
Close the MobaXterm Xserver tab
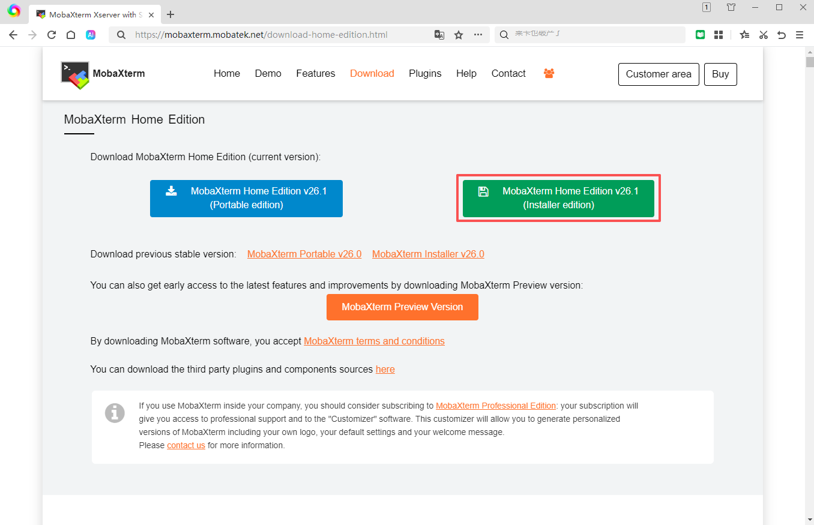(151, 14)
